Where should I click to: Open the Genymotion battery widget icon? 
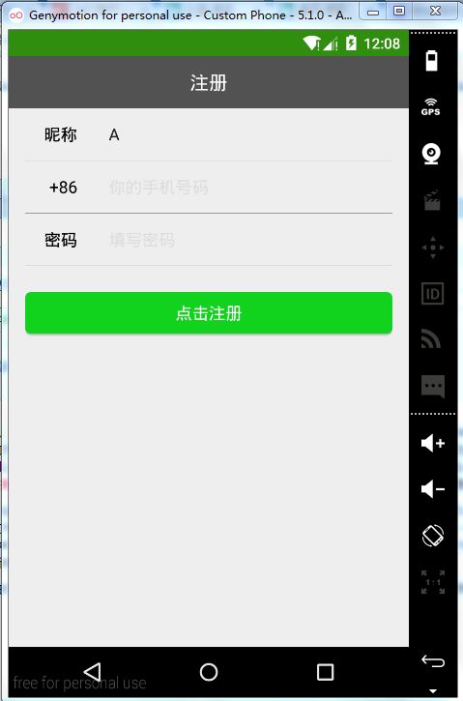(x=432, y=61)
